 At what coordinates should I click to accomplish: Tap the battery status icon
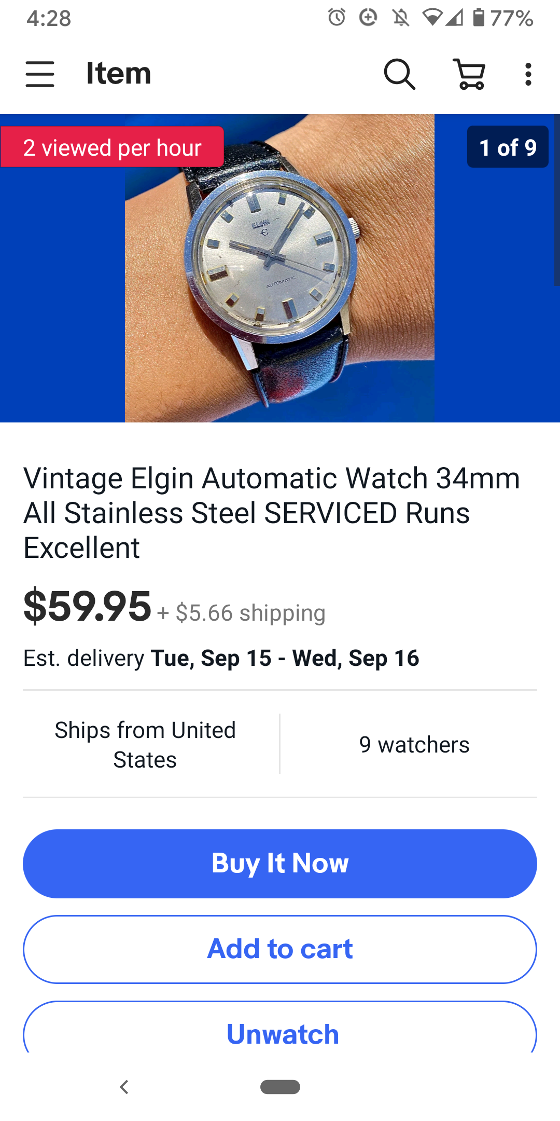click(479, 18)
